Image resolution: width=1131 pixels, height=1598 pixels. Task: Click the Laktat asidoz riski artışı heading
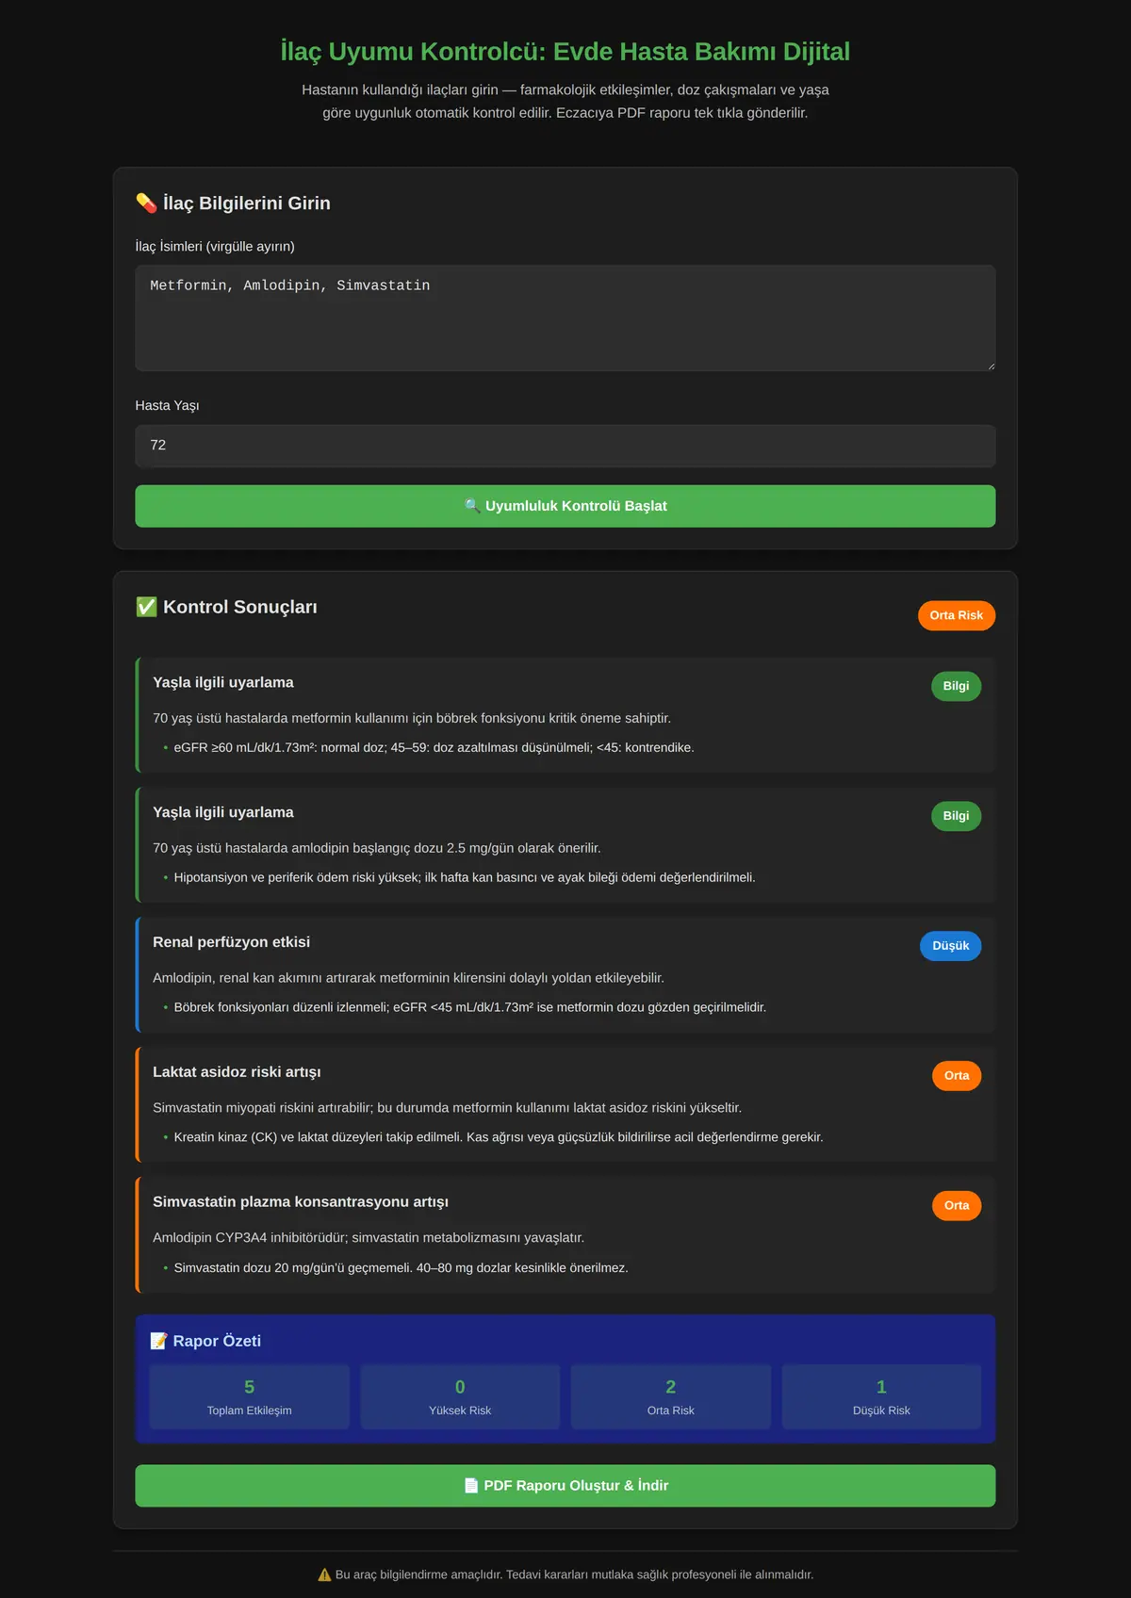pos(237,1072)
